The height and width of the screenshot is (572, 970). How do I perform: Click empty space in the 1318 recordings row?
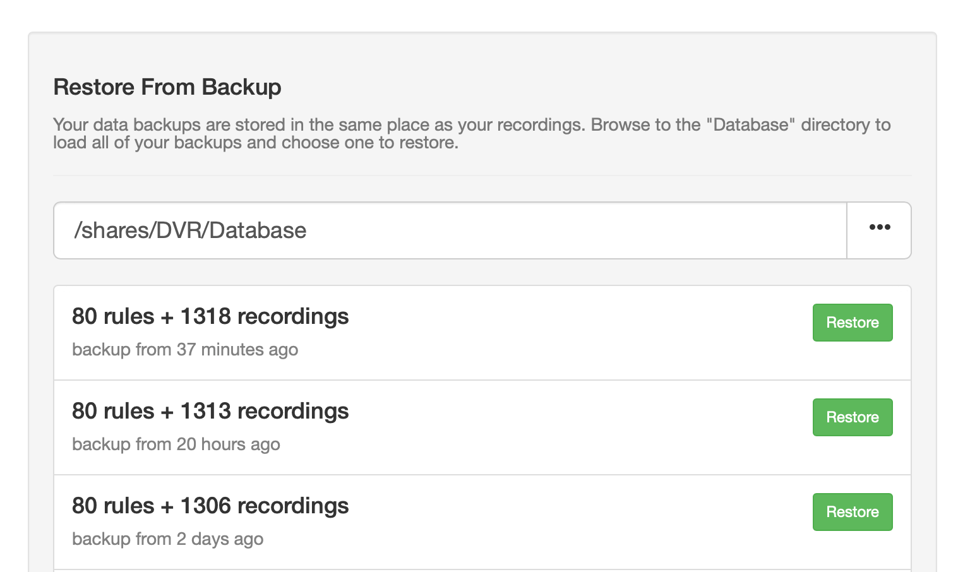coord(568,333)
